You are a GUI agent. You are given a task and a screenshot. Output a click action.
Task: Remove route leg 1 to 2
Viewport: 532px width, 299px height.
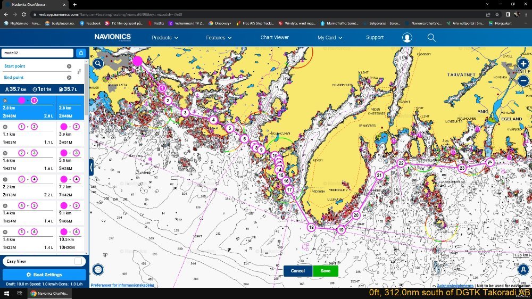click(x=5, y=127)
